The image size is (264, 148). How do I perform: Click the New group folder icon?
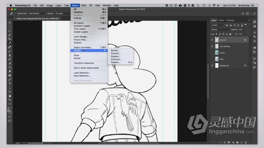tap(237, 142)
